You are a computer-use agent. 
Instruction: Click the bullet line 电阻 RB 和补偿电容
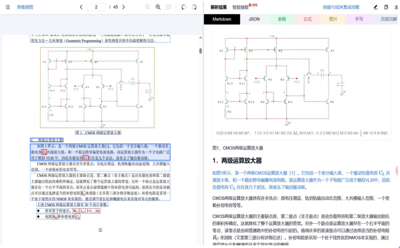[x=58, y=217]
